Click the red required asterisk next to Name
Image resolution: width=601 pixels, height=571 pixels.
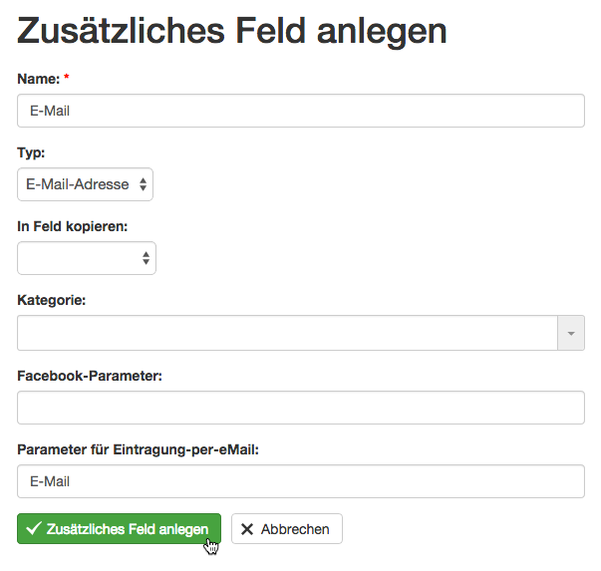67,77
